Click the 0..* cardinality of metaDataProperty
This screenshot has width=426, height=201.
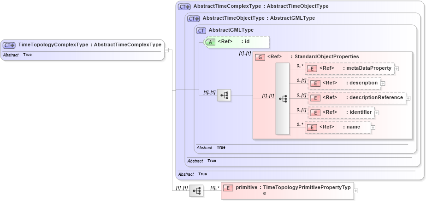coord(300,66)
